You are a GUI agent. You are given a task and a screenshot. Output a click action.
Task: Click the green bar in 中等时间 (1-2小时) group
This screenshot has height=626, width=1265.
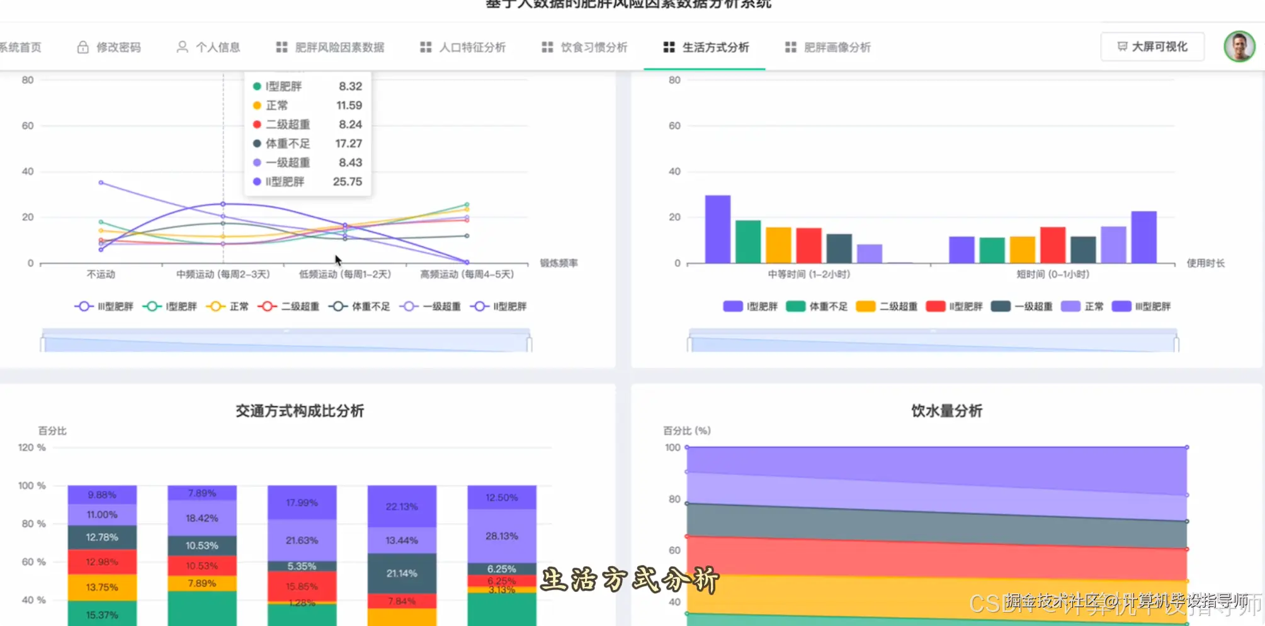point(748,242)
